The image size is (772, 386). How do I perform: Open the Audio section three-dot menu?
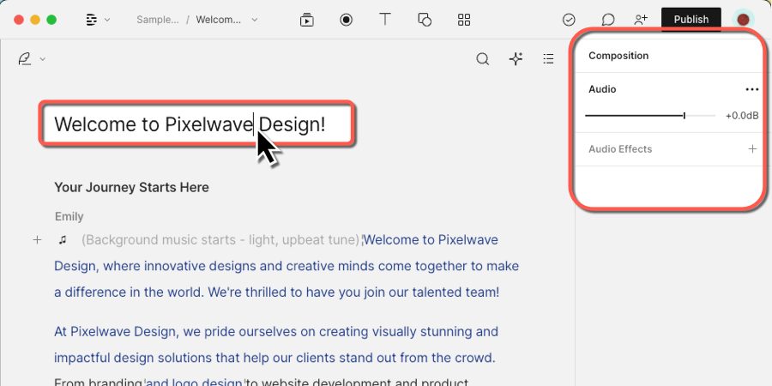[751, 89]
